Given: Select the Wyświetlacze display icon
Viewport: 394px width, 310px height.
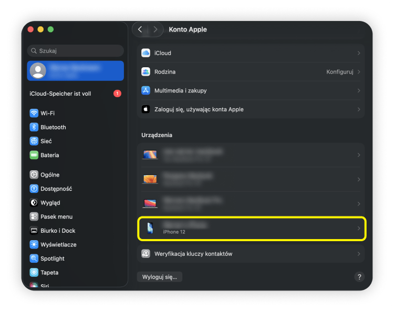Looking at the screenshot, I should [x=34, y=245].
